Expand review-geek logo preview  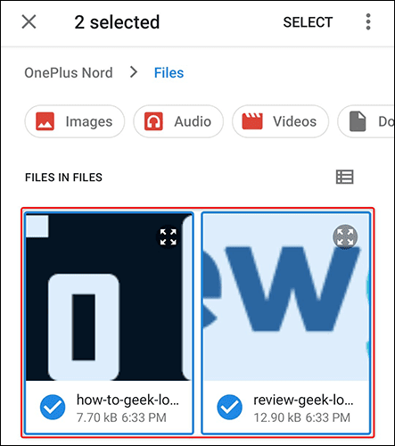345,237
